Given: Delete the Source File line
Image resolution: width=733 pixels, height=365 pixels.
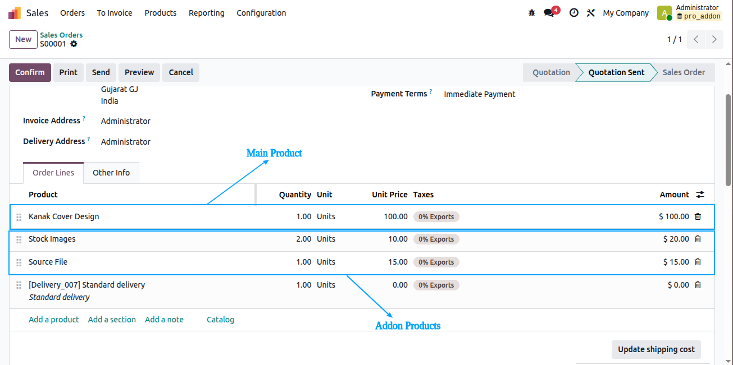Looking at the screenshot, I should [698, 262].
